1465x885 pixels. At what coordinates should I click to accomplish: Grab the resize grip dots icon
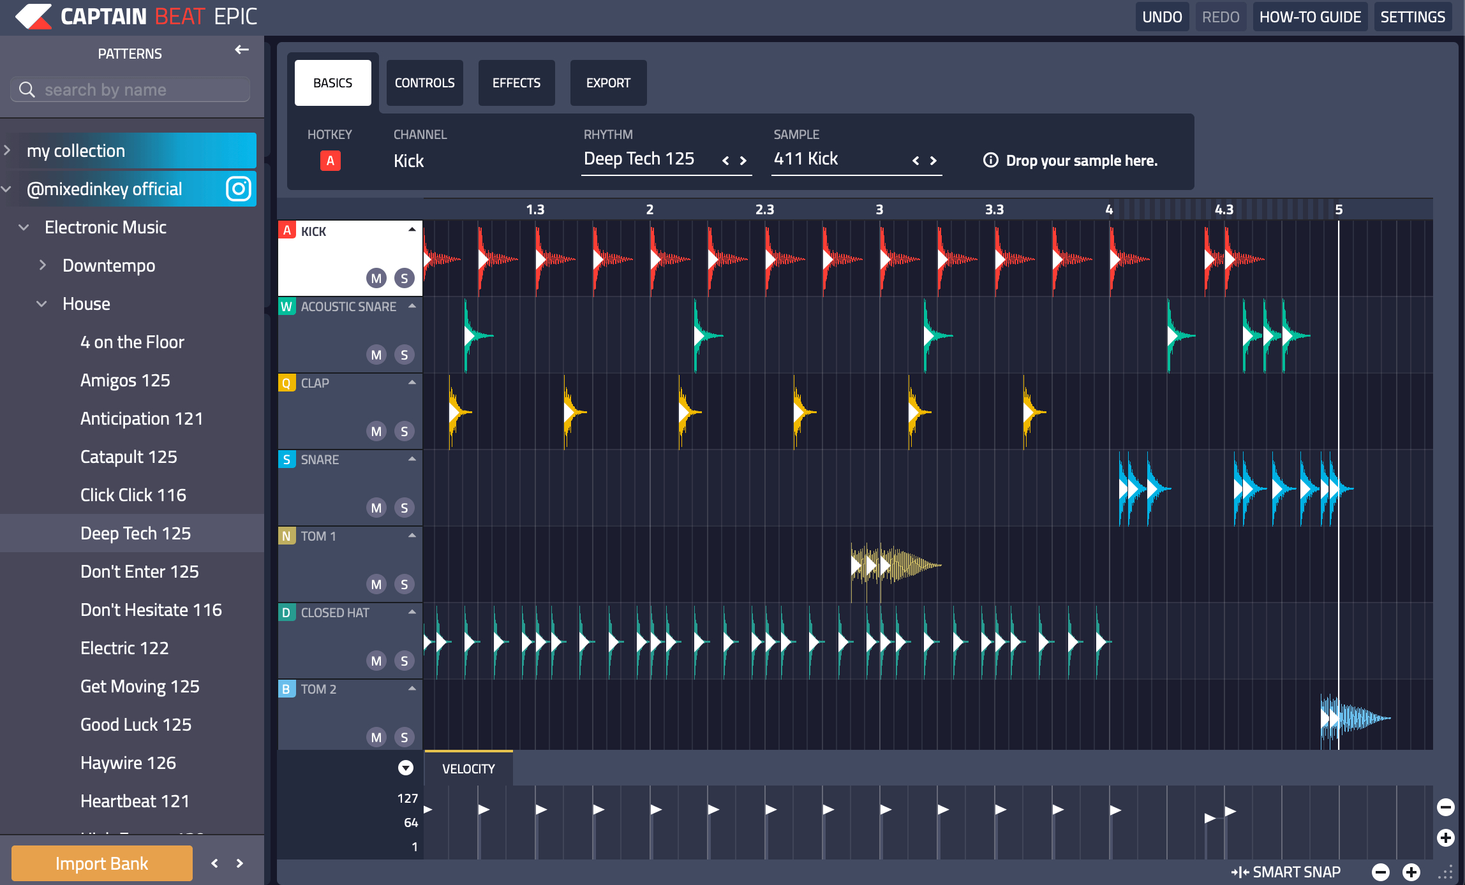(1445, 872)
